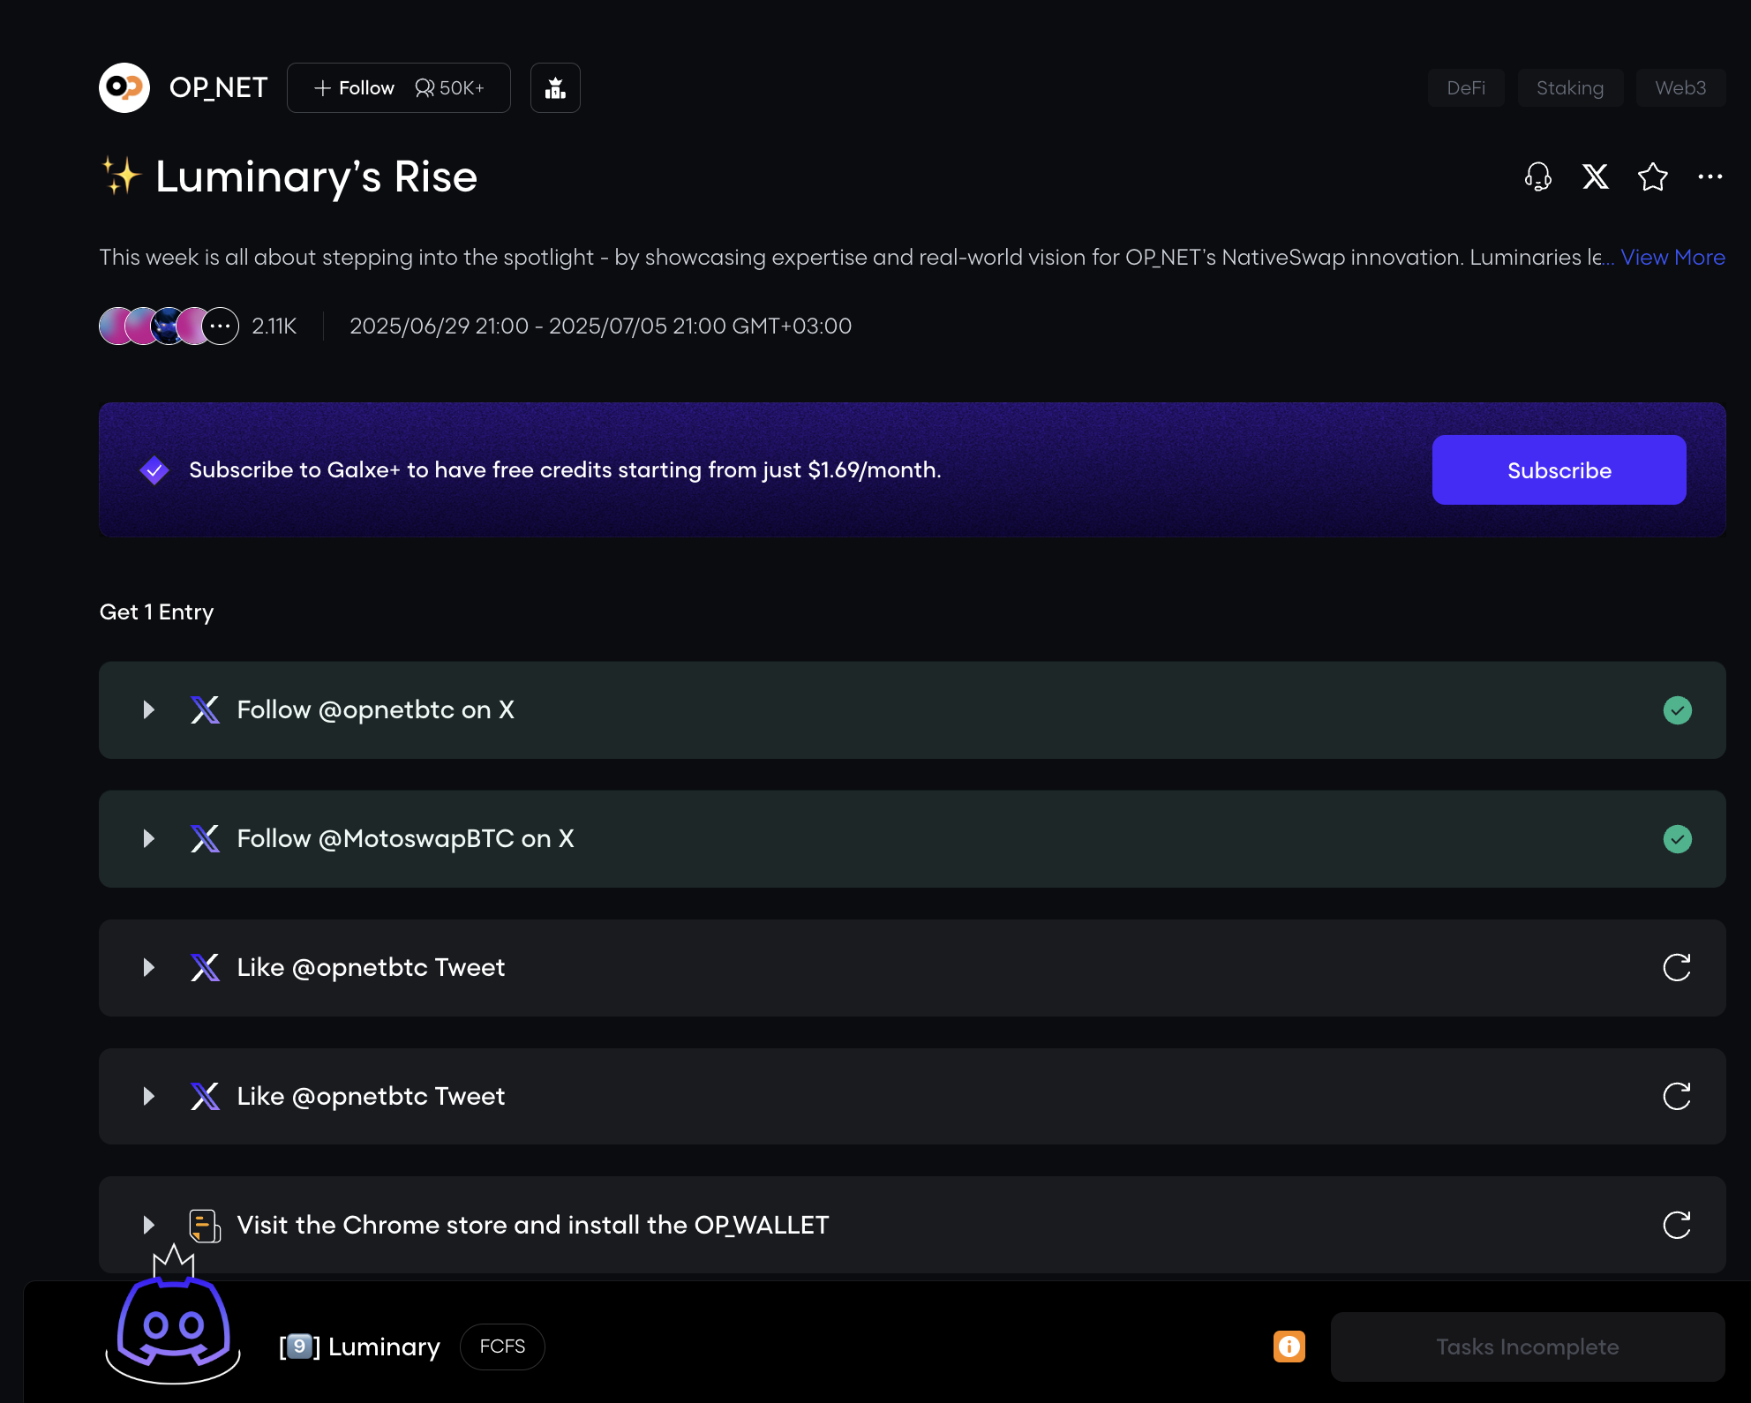Expand the Chrome store OP_WALLET task

point(149,1225)
